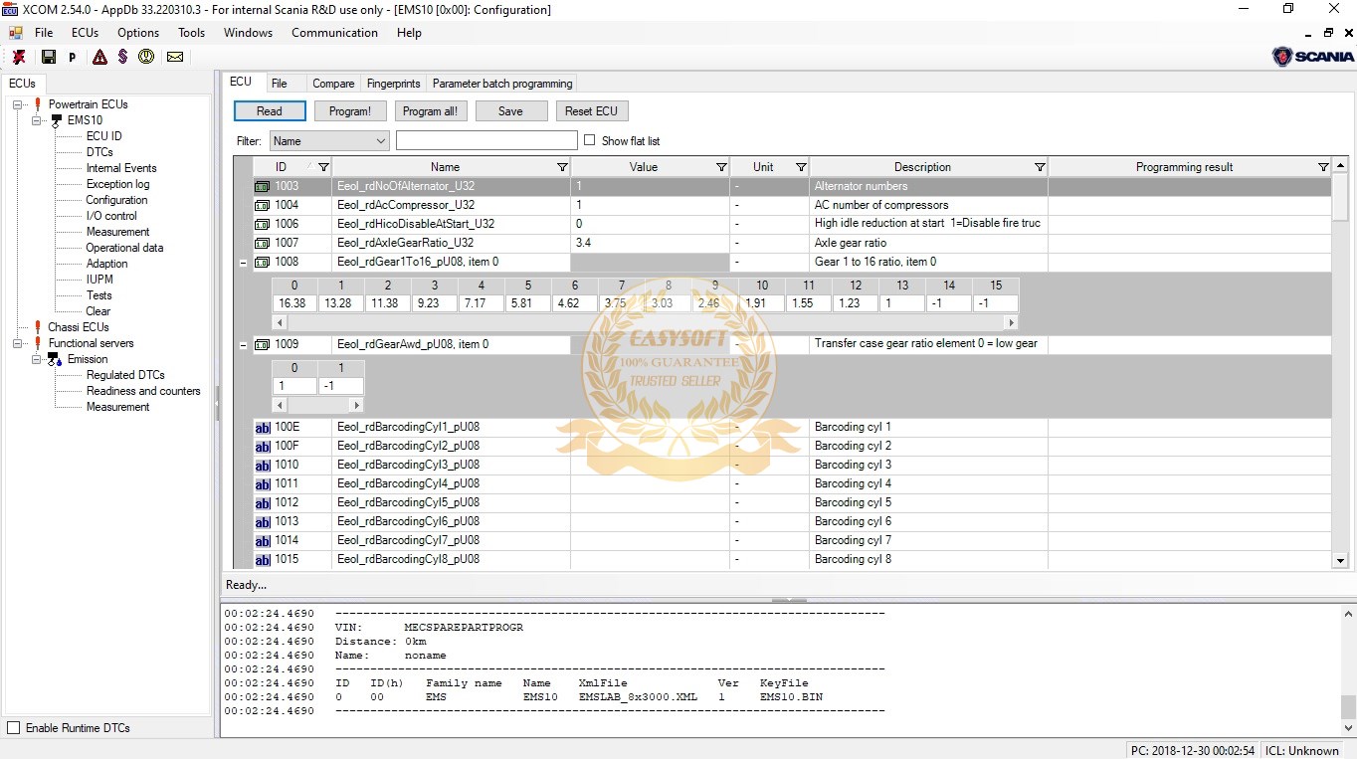The width and height of the screenshot is (1357, 759).
Task: Click the ab text icon on row 100F
Action: (x=263, y=447)
